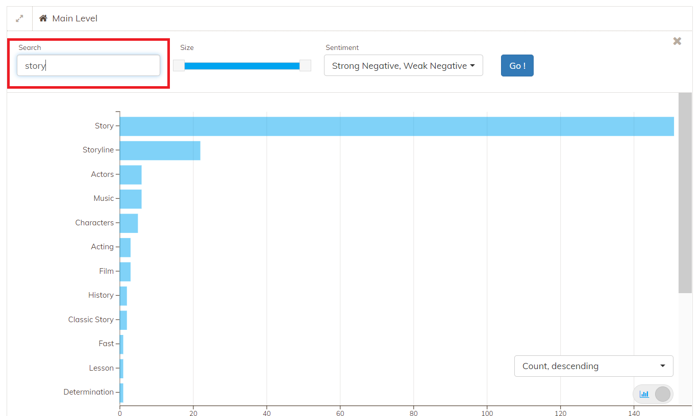Click the Classic Story axis label
Viewport: 700px width, 416px height.
[91, 320]
